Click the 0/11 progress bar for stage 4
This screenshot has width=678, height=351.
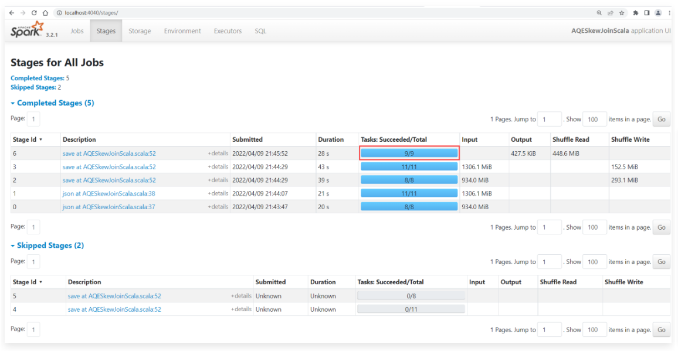pos(411,309)
